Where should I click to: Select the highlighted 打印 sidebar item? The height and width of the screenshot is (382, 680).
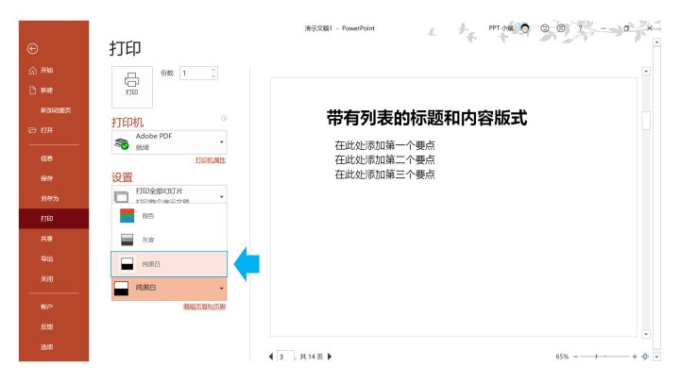tap(54, 218)
